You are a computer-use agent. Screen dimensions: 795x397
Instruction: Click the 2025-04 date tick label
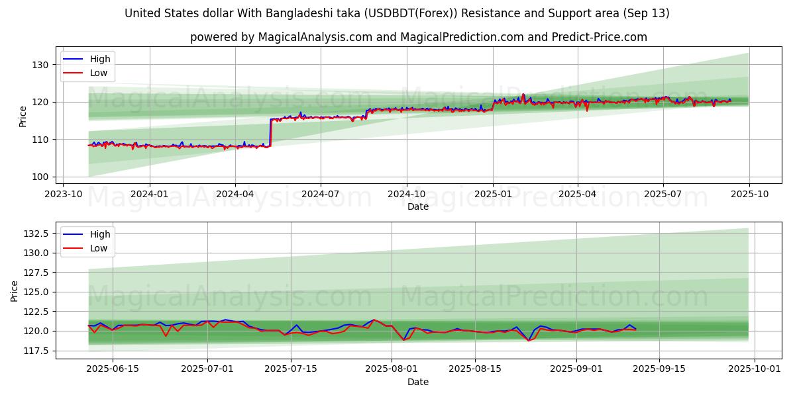pyautogui.click(x=577, y=194)
